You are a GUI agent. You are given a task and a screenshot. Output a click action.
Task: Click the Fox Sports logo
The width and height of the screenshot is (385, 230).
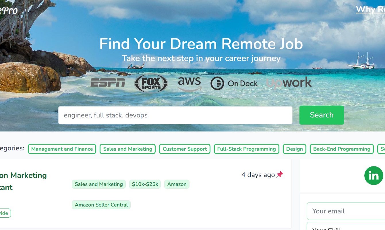(x=151, y=83)
